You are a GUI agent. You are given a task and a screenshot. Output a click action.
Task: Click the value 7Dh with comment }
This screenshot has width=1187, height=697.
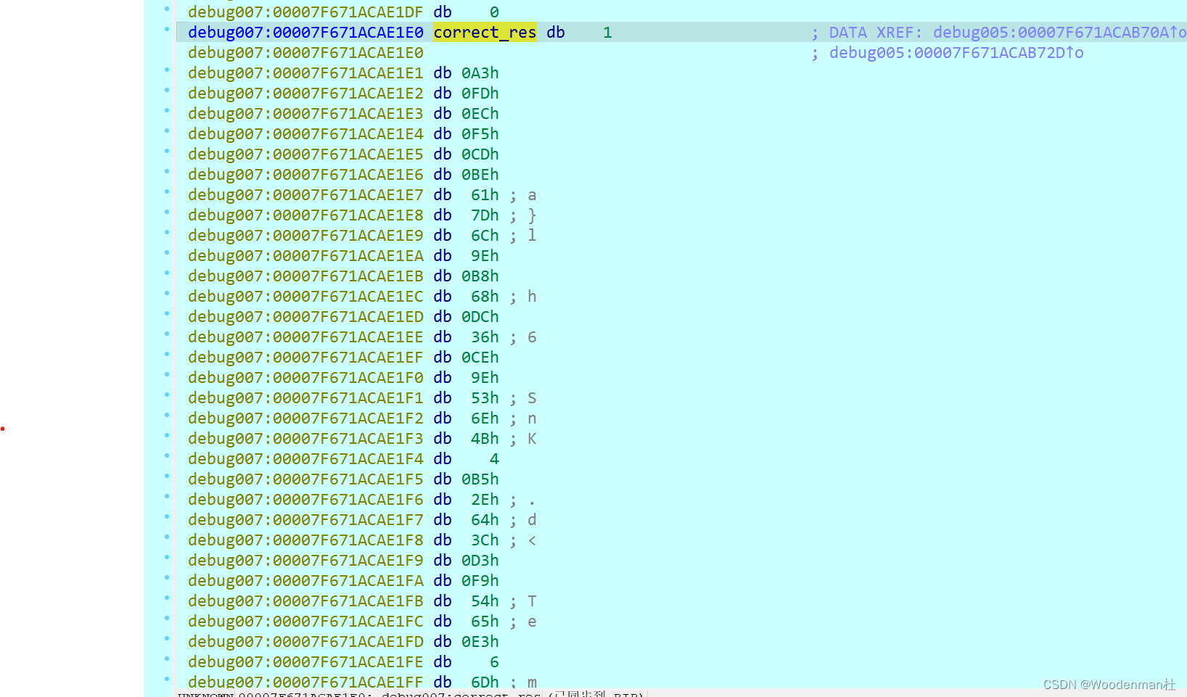[x=485, y=215]
